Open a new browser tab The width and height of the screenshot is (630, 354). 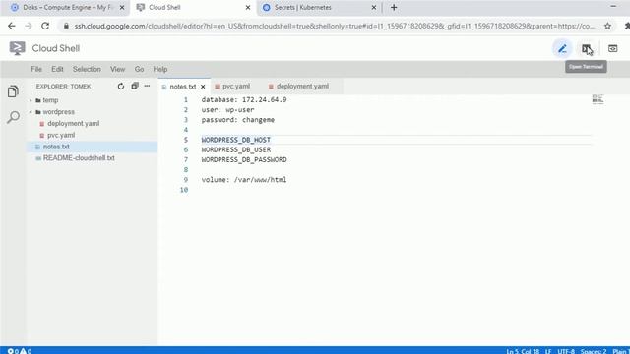[x=394, y=7]
